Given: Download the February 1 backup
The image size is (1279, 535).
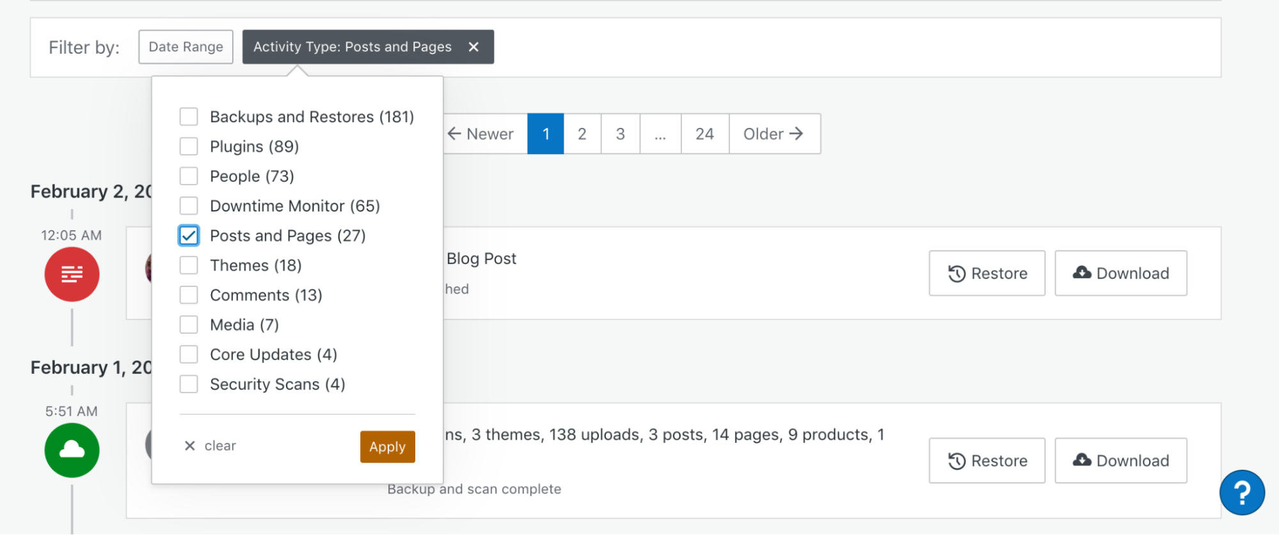Looking at the screenshot, I should 1120,461.
